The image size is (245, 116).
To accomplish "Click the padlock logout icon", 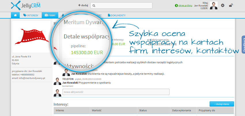I will coord(231,5).
